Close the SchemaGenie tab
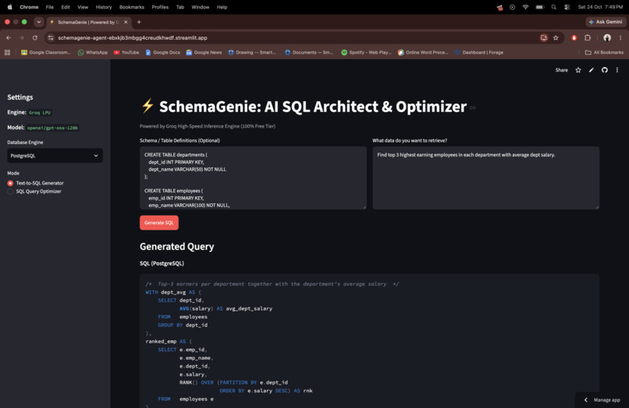The image size is (629, 408). tap(126, 22)
